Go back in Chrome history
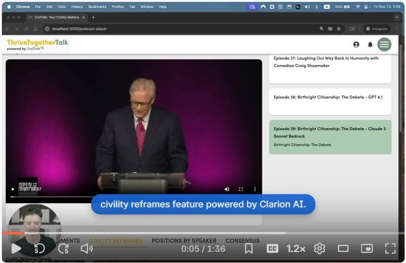Screen dimensions: 406x263 (x=7, y=29)
